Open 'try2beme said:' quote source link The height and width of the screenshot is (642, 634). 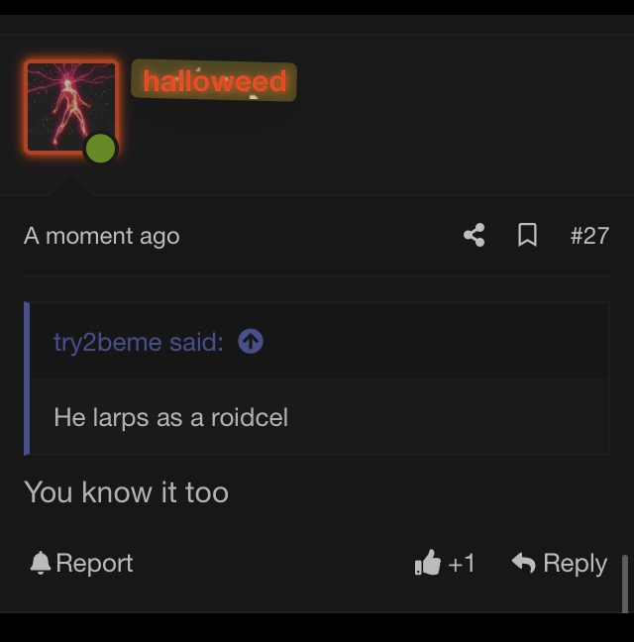point(139,342)
